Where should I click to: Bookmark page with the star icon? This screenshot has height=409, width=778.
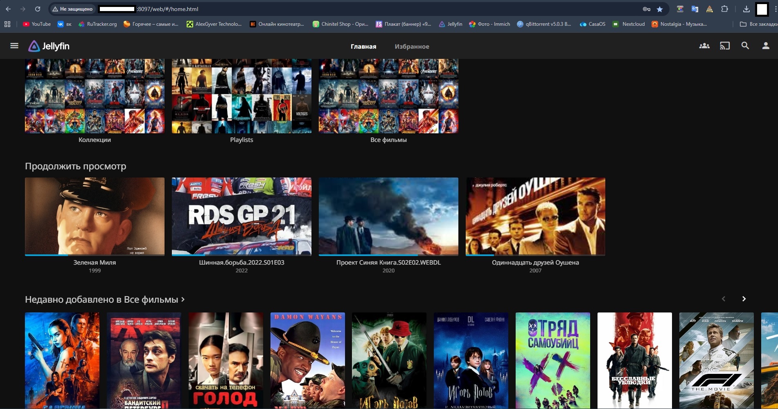pyautogui.click(x=660, y=9)
